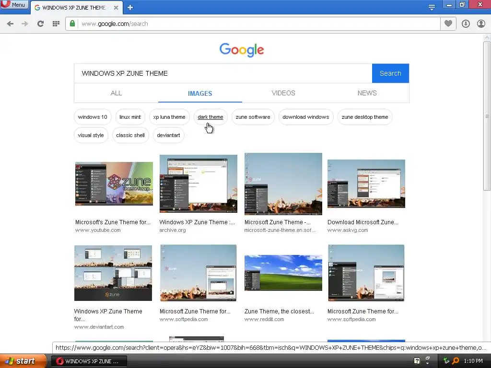Image resolution: width=491 pixels, height=368 pixels.
Task: Click the green network tray icon
Action: pos(446,361)
